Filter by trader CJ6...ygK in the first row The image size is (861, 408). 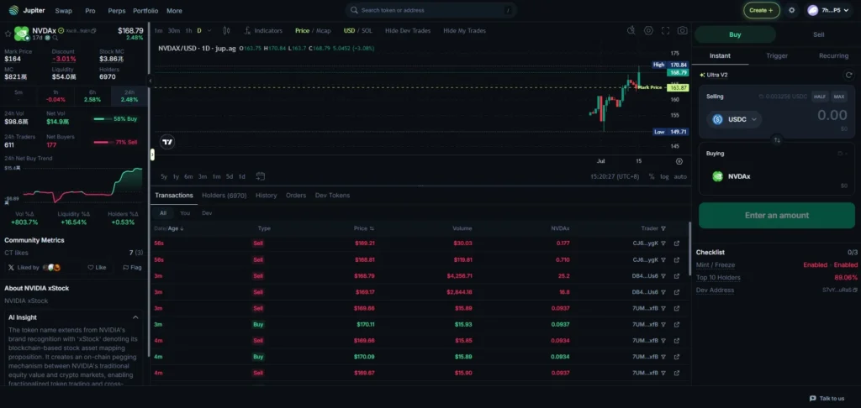click(x=663, y=243)
